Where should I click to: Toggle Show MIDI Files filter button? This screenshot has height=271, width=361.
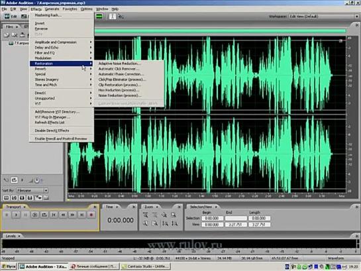30,197
